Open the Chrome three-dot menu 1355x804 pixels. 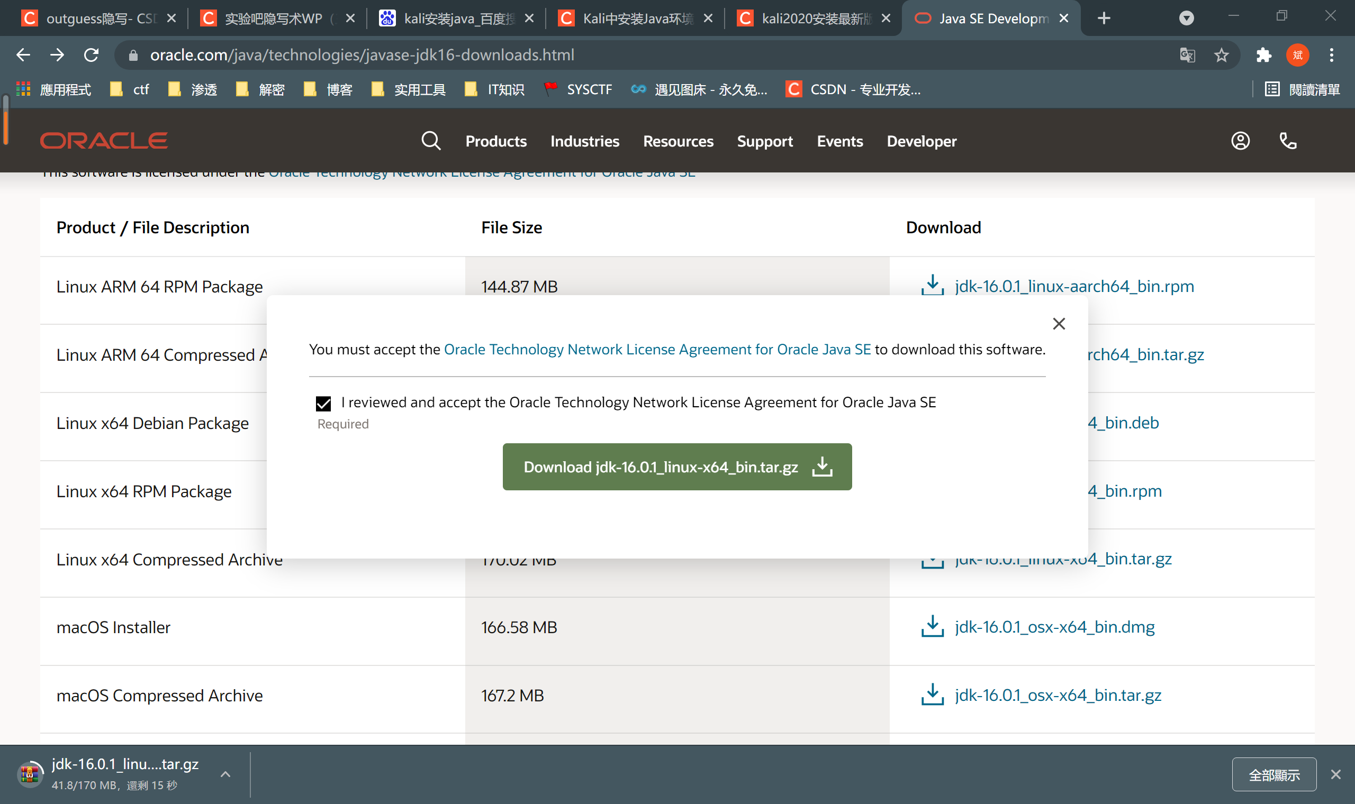pos(1331,54)
